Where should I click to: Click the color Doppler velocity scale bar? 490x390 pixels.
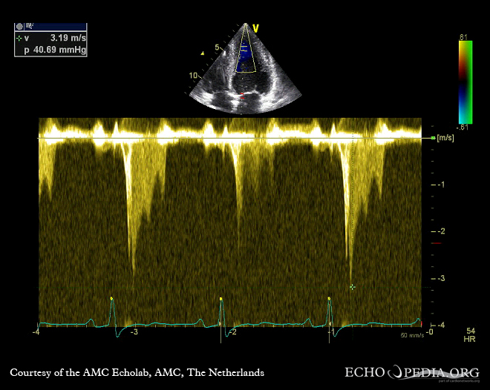(x=465, y=82)
